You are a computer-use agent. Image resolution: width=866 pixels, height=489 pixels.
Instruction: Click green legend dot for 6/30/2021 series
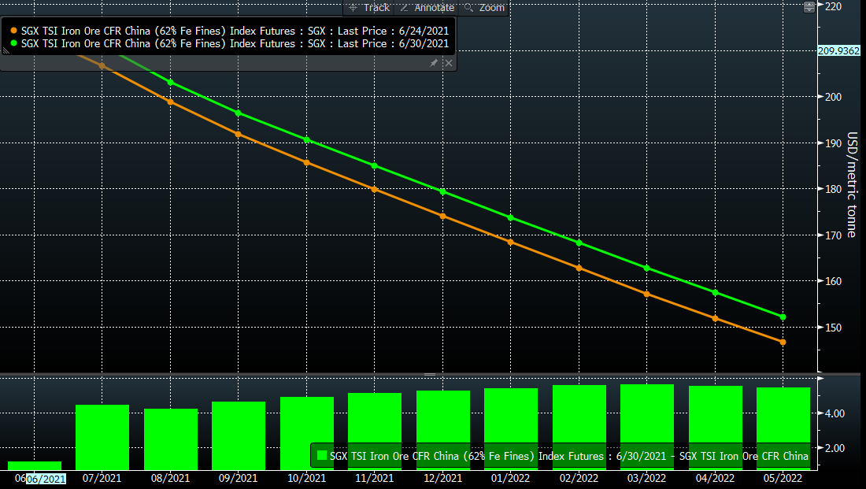point(13,43)
